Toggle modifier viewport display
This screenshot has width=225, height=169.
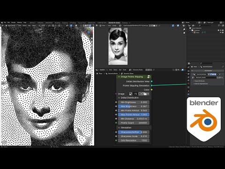(213, 74)
